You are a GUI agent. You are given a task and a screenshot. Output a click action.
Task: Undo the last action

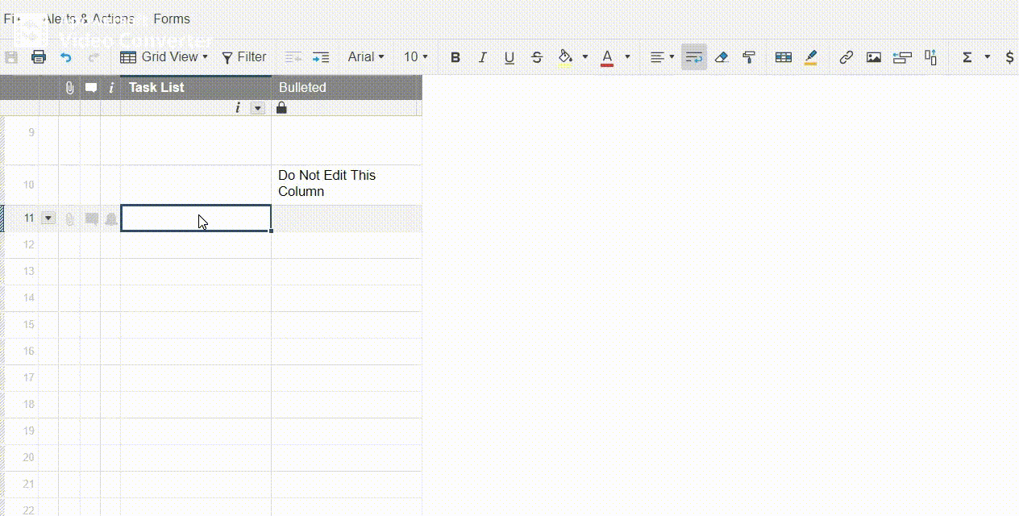pyautogui.click(x=64, y=56)
